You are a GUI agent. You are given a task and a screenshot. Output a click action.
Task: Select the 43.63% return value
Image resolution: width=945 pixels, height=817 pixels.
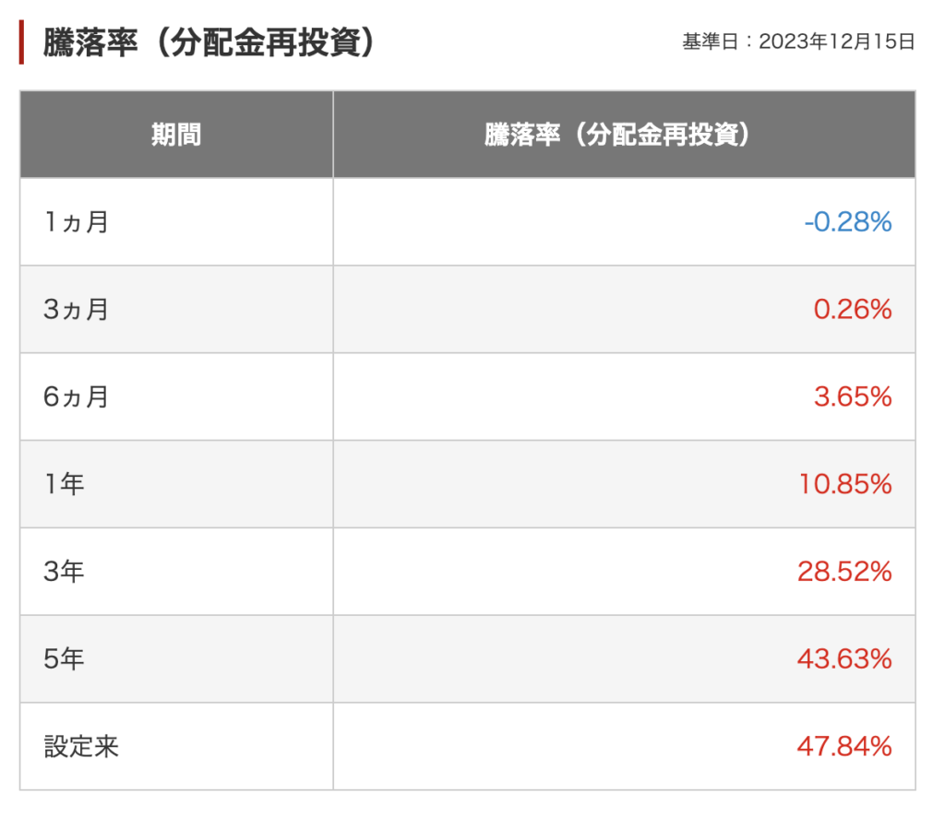[x=844, y=660]
